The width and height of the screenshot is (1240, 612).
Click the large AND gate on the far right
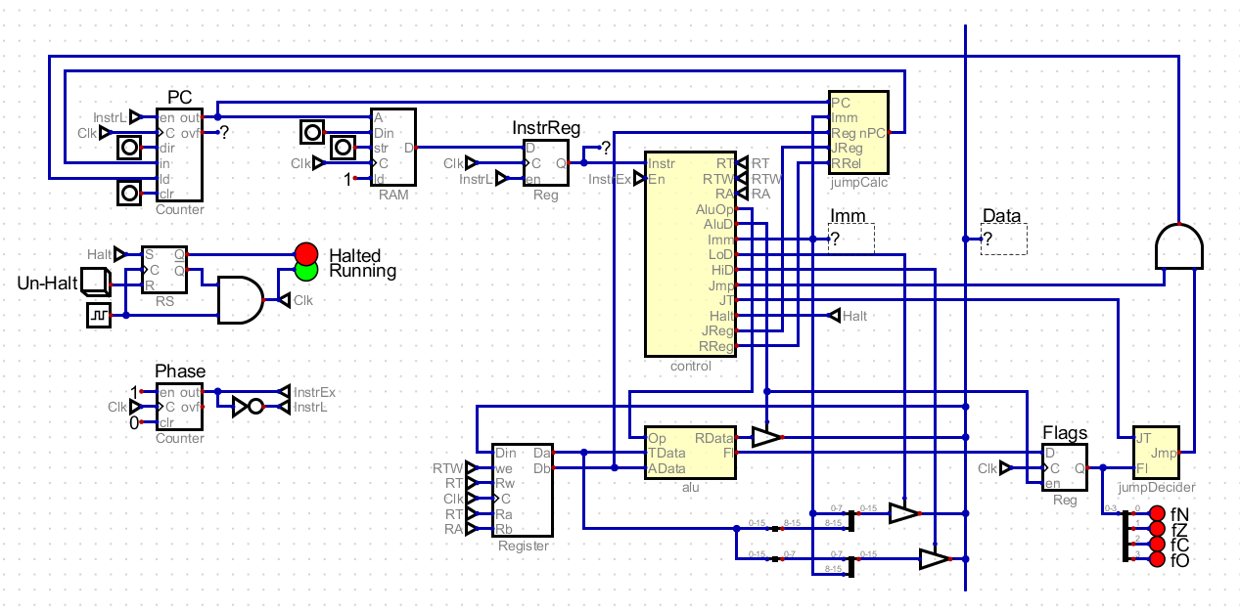(1181, 247)
